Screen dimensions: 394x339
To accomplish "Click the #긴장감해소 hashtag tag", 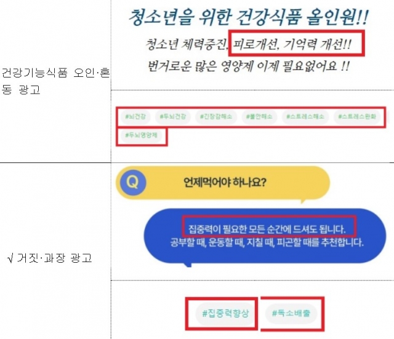I will click(216, 117).
